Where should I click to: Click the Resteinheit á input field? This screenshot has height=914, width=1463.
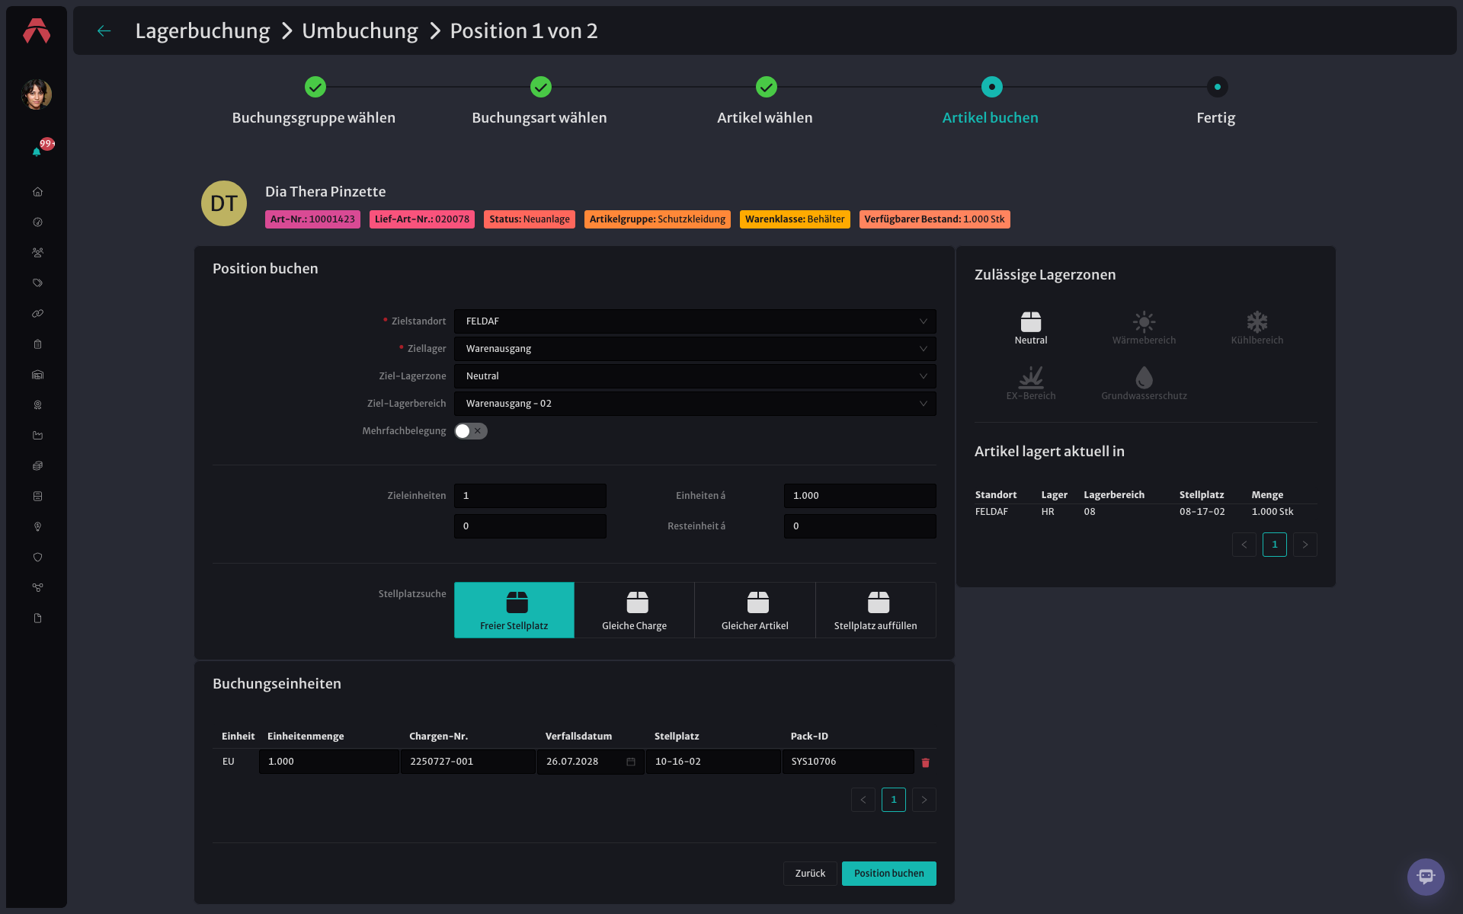point(860,526)
